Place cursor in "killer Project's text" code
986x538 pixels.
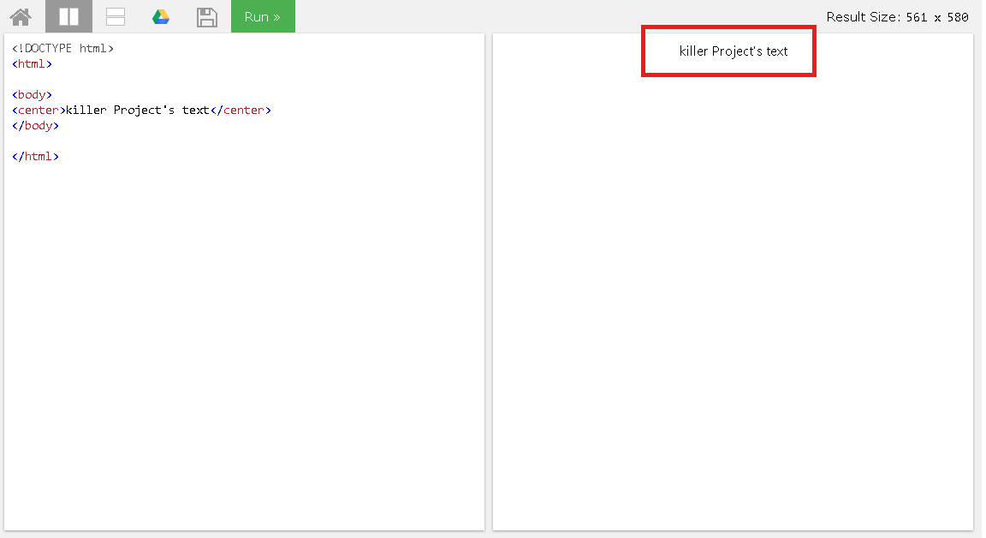pyautogui.click(x=137, y=111)
